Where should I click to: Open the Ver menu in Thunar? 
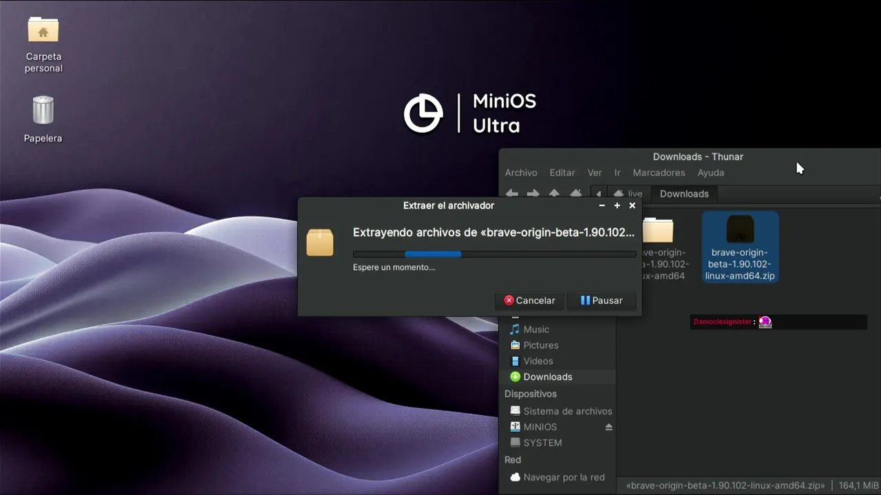(x=595, y=173)
